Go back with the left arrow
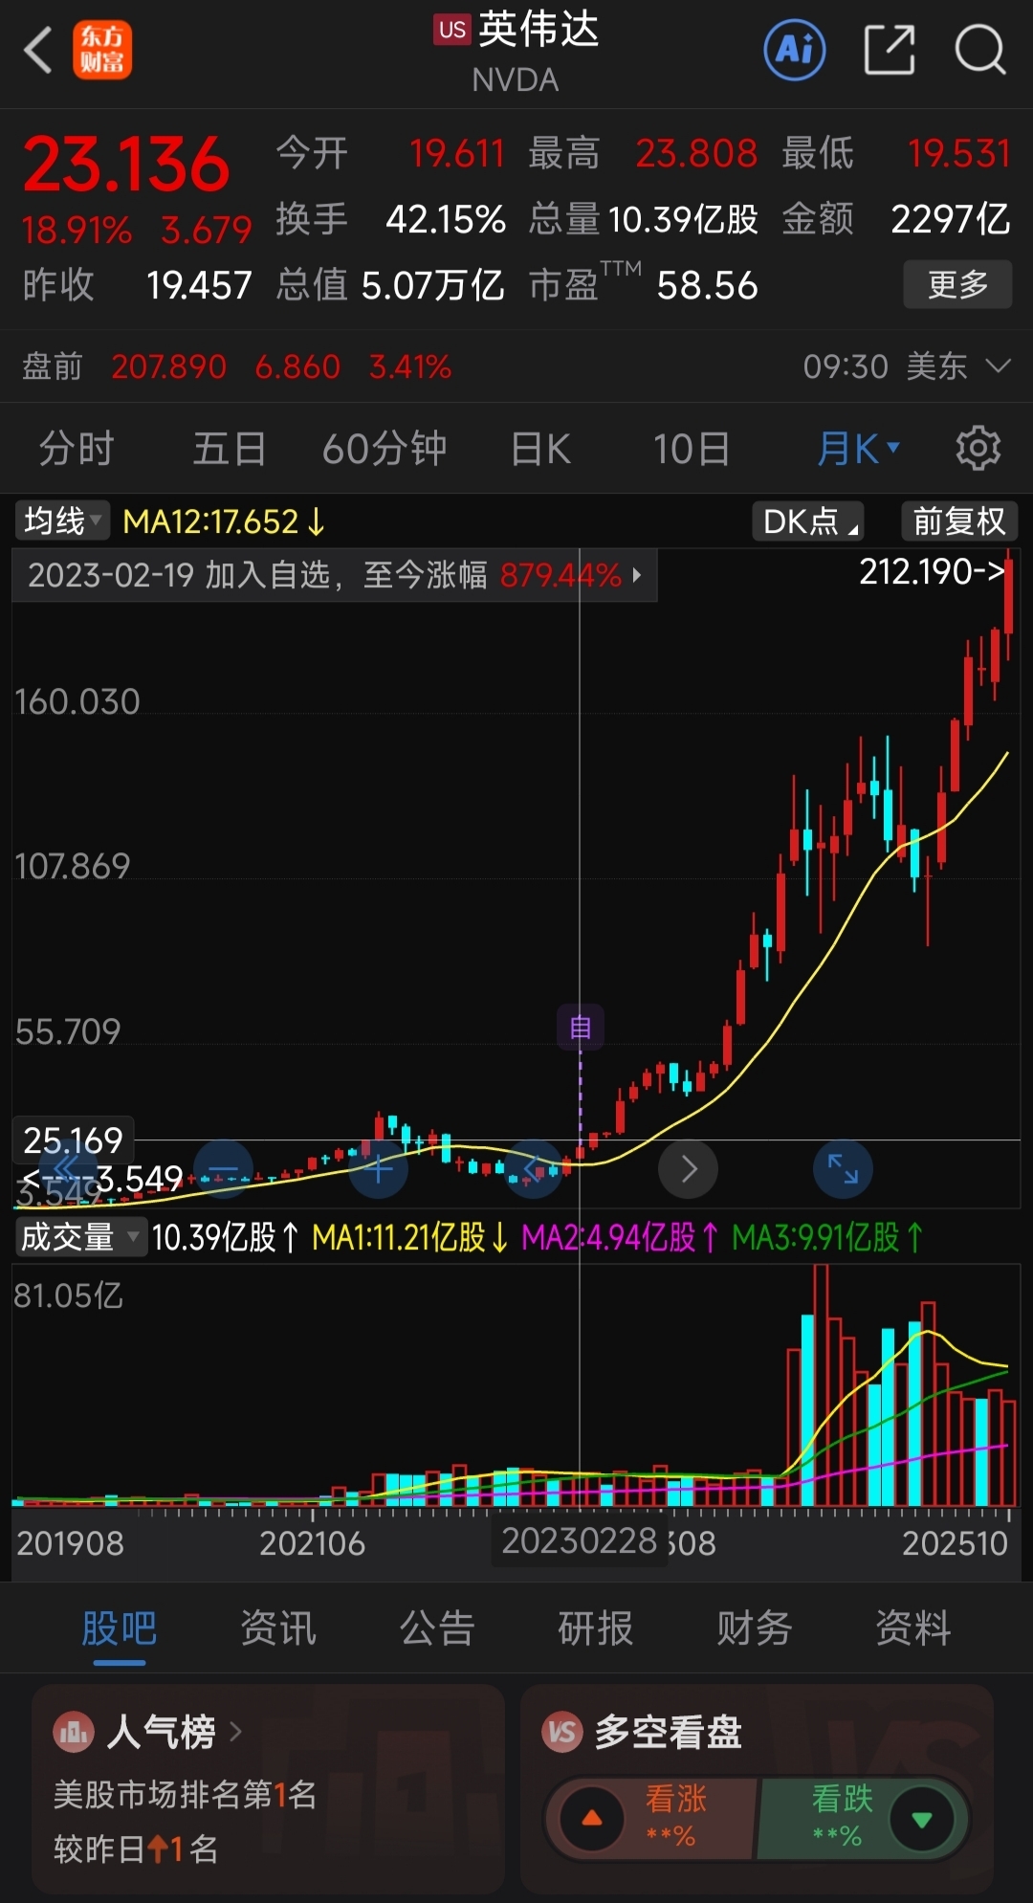The image size is (1033, 1903). [38, 50]
